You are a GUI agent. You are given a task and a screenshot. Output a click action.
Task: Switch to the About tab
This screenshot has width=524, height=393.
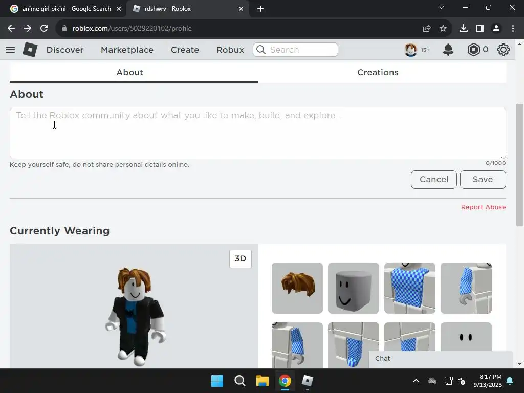(x=129, y=72)
